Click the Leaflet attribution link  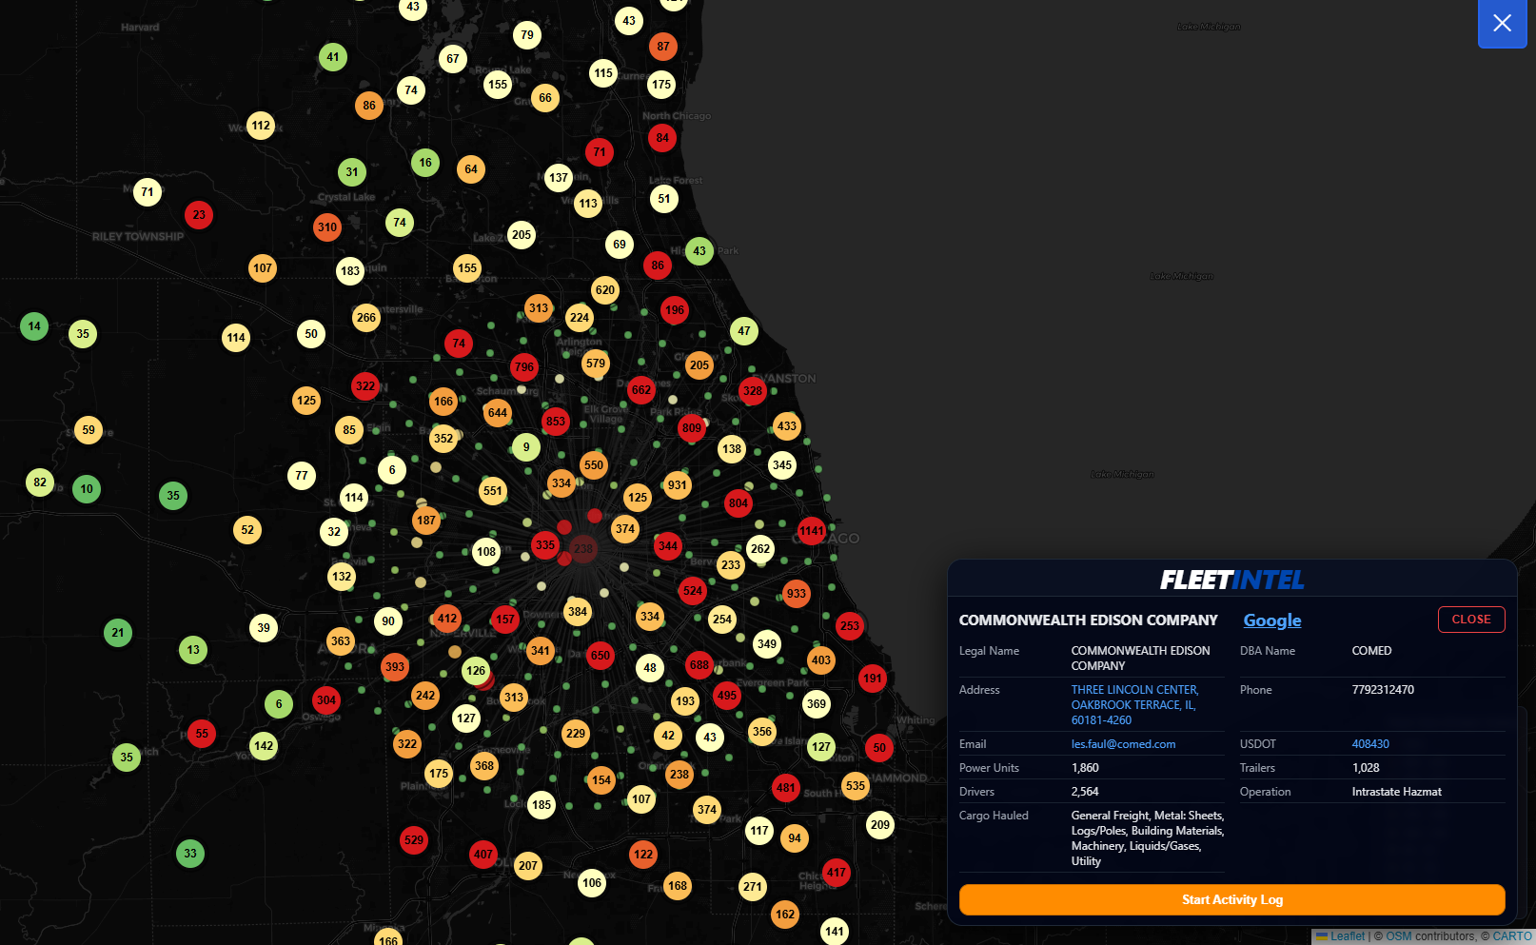[1347, 936]
